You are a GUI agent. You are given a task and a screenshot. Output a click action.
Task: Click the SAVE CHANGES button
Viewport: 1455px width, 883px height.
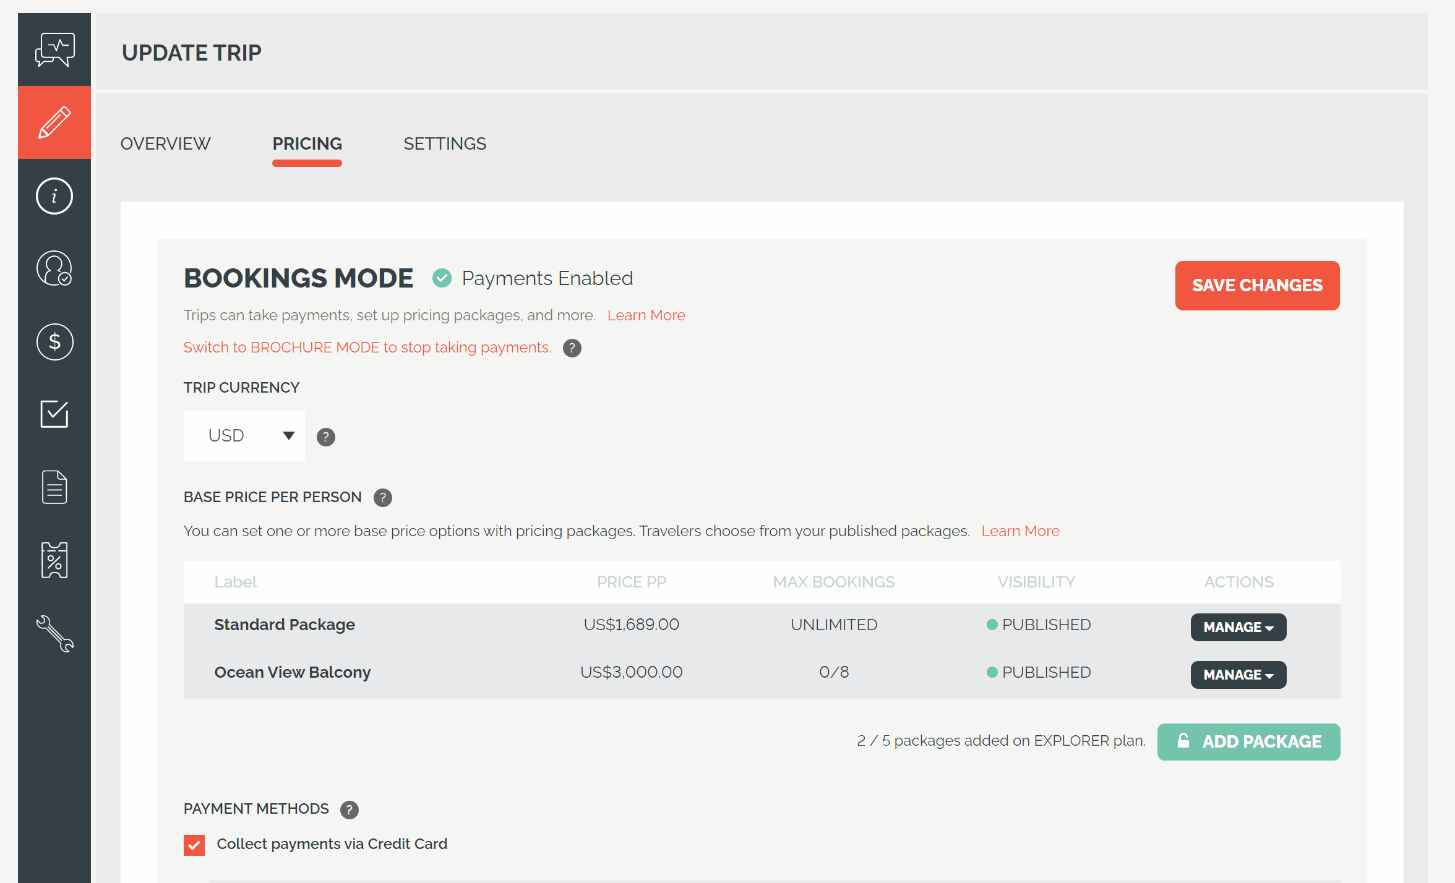[1258, 284]
